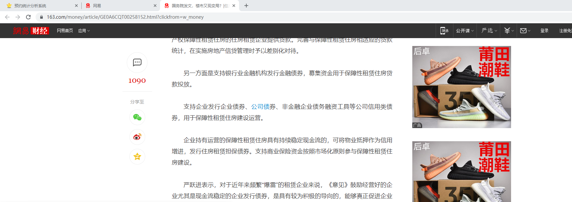Open the first 莆田潮鞋 sneaker ad
Image resolution: width=572 pixels, height=202 pixels.
click(461, 87)
